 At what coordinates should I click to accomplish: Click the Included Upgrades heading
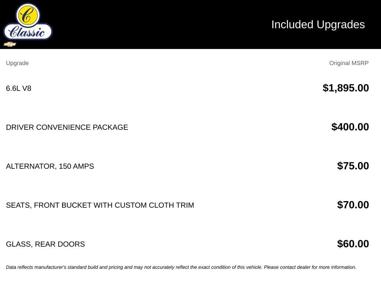[x=318, y=24]
